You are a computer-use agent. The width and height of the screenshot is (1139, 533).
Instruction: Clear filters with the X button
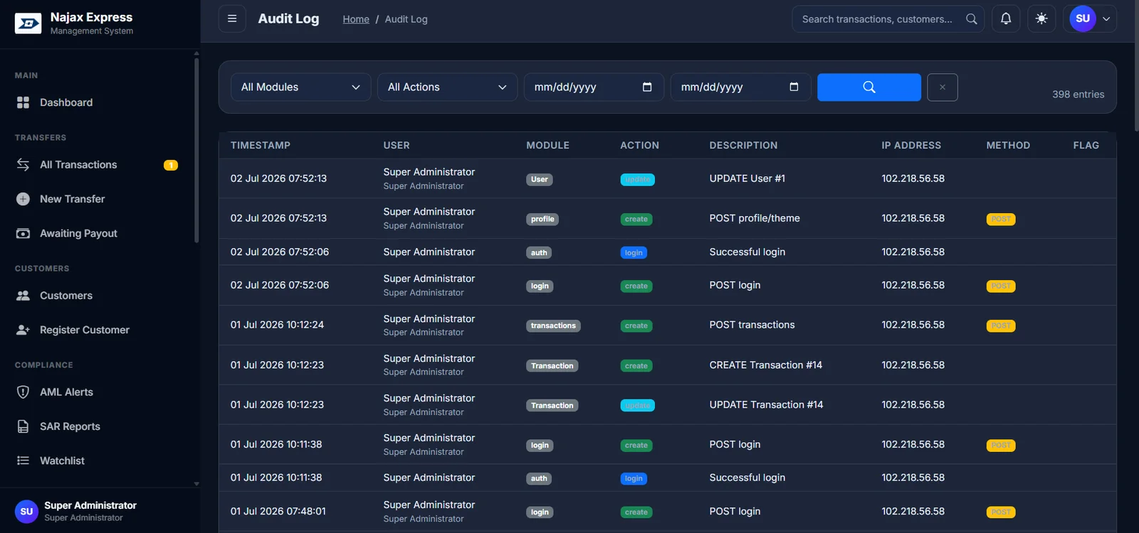coord(943,87)
